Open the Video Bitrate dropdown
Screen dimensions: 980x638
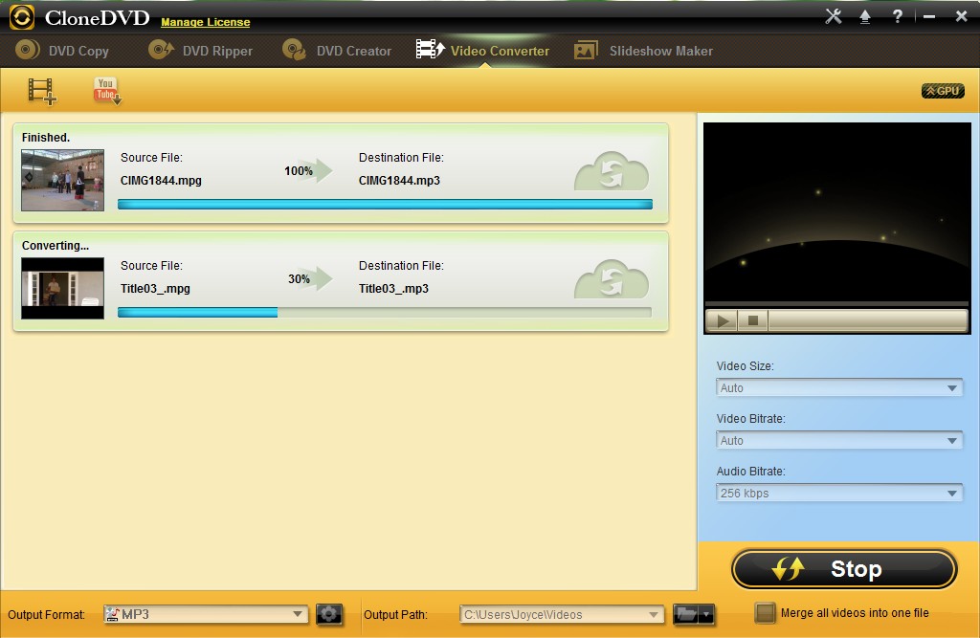(838, 441)
